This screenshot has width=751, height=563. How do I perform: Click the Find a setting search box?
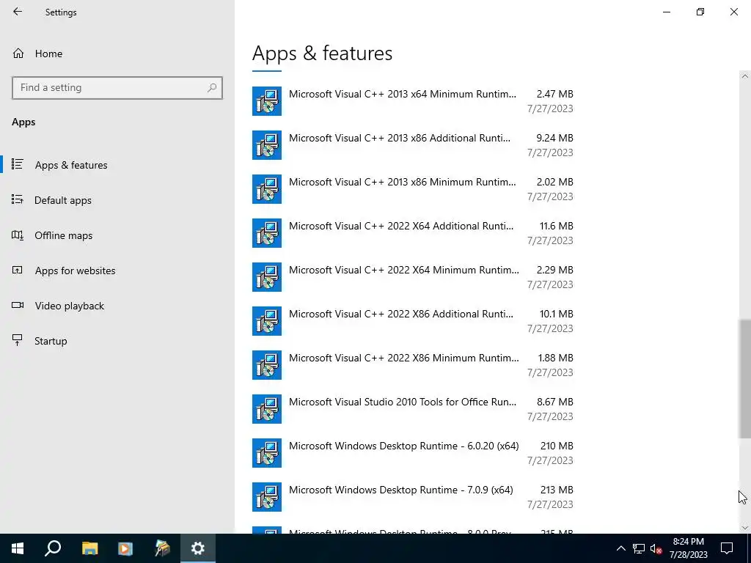point(117,88)
